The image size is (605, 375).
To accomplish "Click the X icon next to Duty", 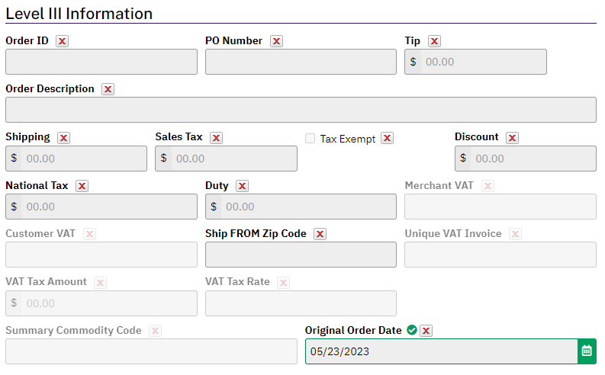I will tap(243, 186).
